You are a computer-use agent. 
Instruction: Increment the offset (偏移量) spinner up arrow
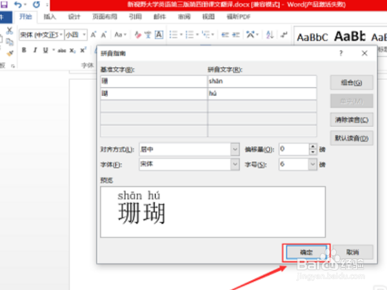click(313, 146)
